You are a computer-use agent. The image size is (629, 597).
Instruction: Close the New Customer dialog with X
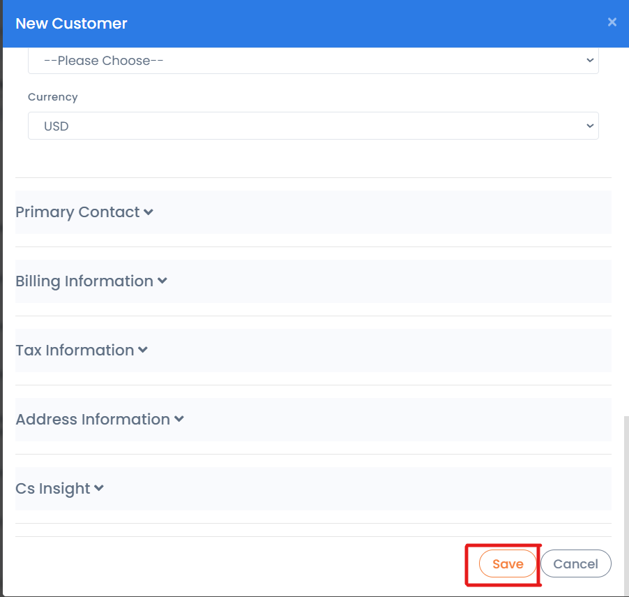pos(612,22)
